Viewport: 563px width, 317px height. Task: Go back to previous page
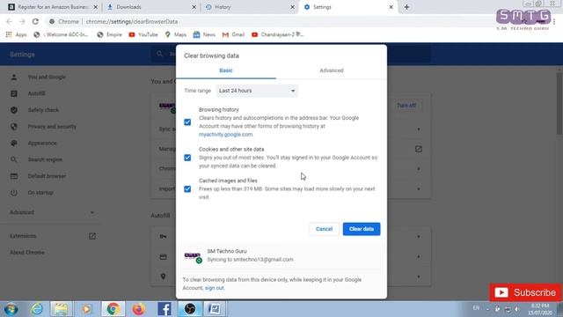click(x=9, y=21)
